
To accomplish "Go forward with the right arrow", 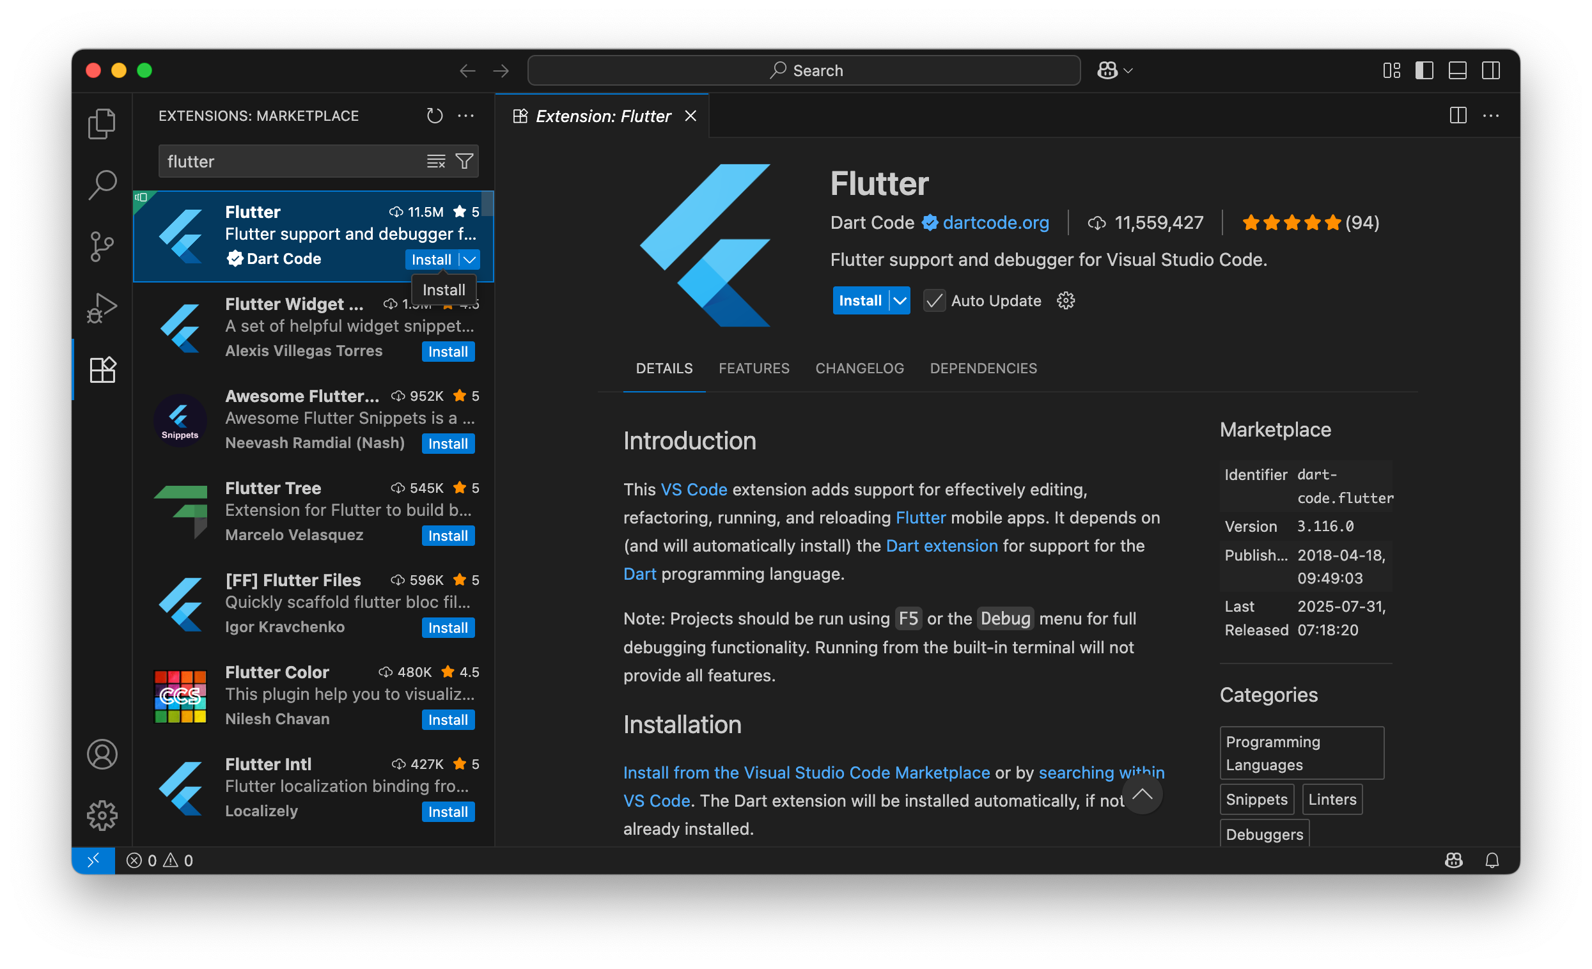I will pyautogui.click(x=501, y=70).
